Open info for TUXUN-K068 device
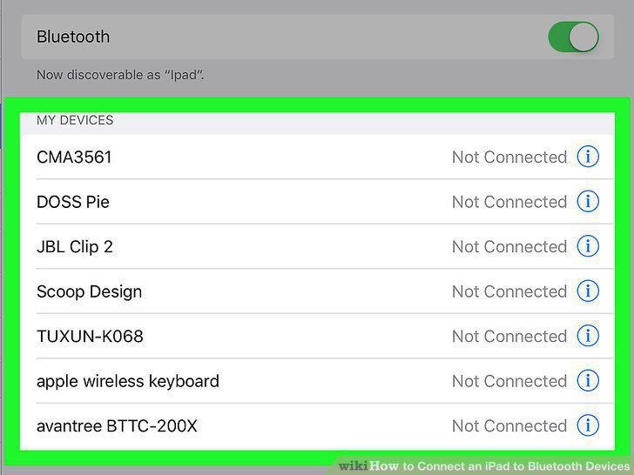634x475 pixels. tap(588, 336)
